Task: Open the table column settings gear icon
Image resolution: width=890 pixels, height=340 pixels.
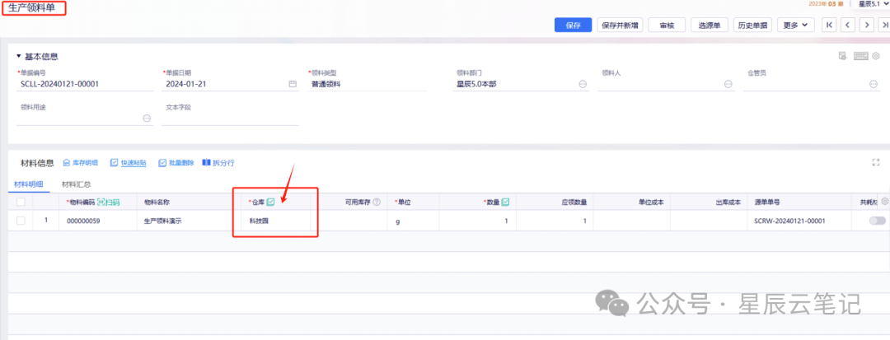Action: pyautogui.click(x=884, y=201)
